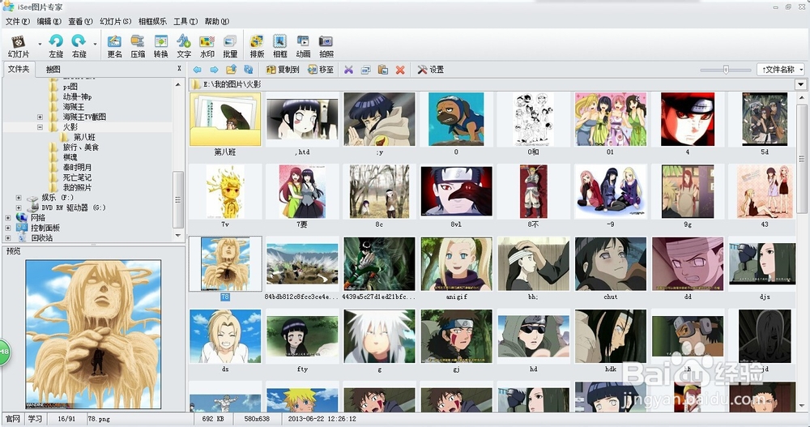Click the 官网 button in status bar
This screenshot has width=810, height=427.
tap(13, 419)
